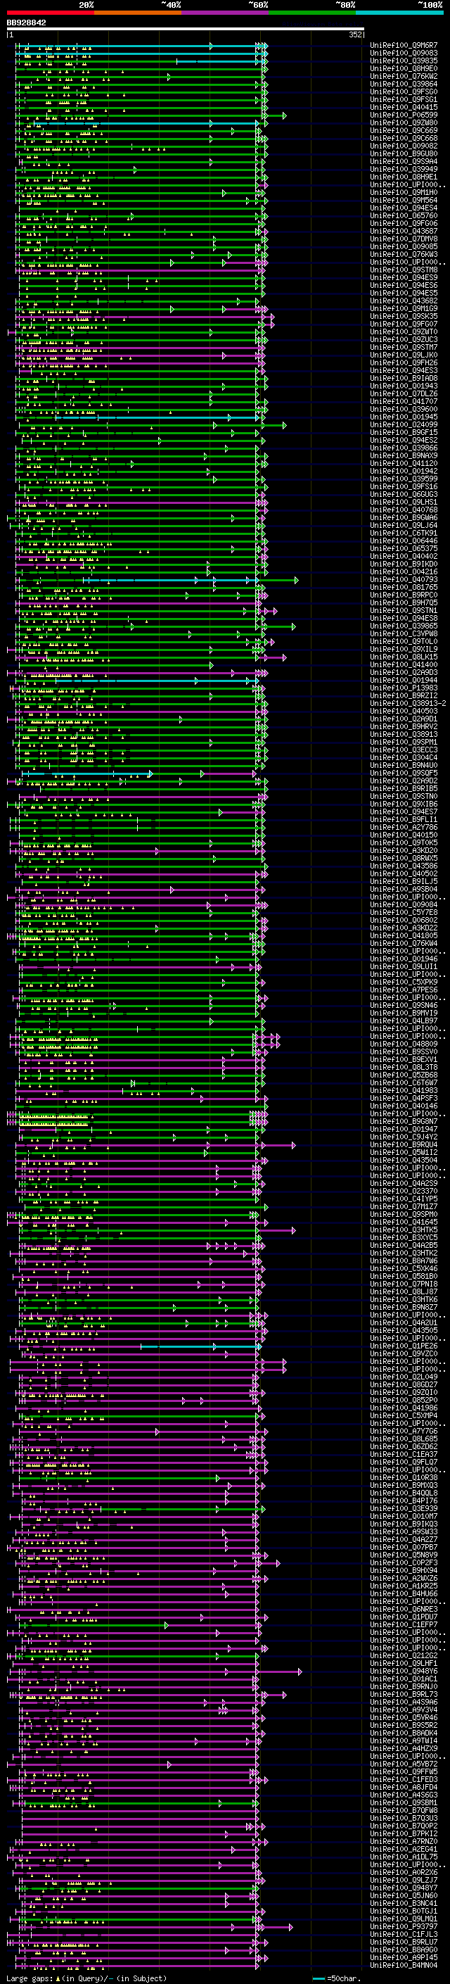Click the query end position 352

coord(354,34)
